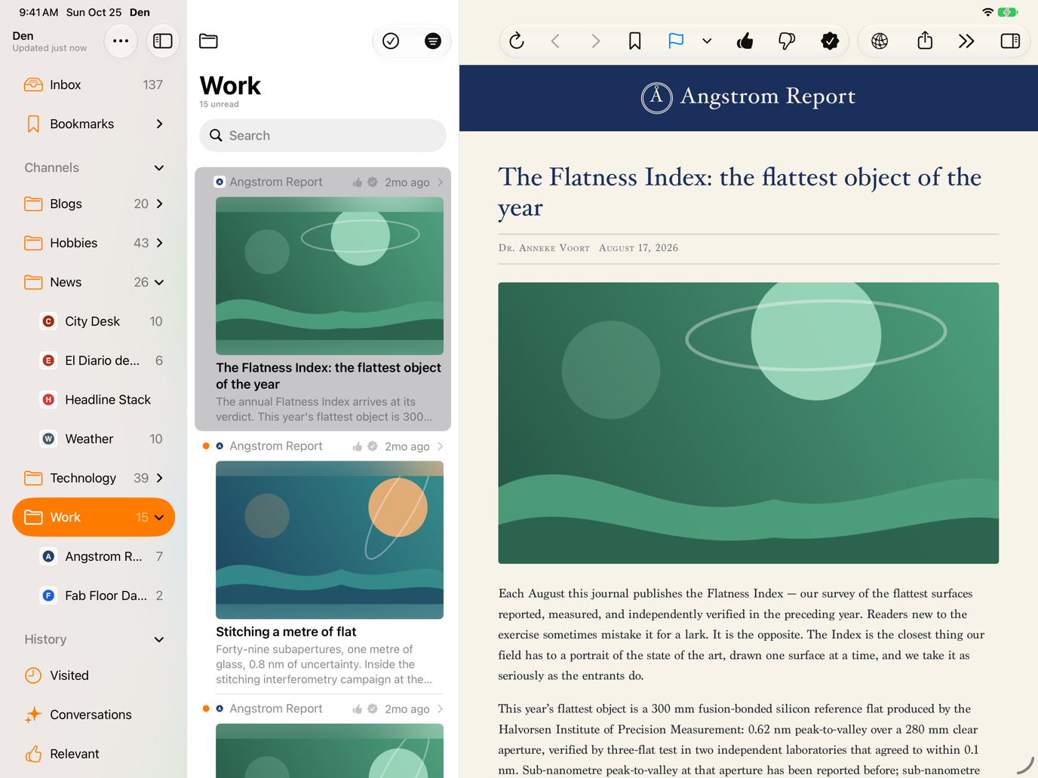The width and height of the screenshot is (1038, 778).
Task: Click the Relevant thumbs-up icon
Action: pyautogui.click(x=33, y=754)
